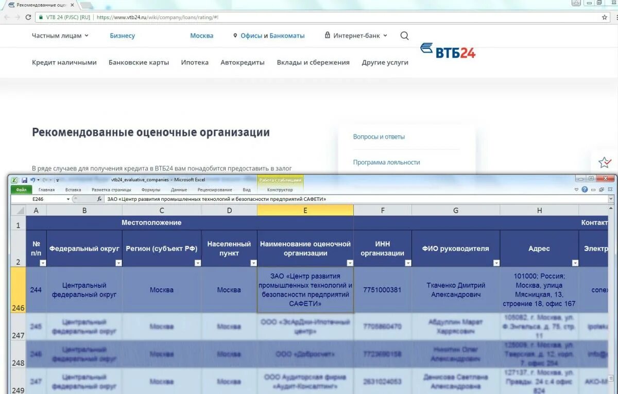The image size is (618, 394).
Task: Open Автокредиты menu item
Action: click(243, 62)
